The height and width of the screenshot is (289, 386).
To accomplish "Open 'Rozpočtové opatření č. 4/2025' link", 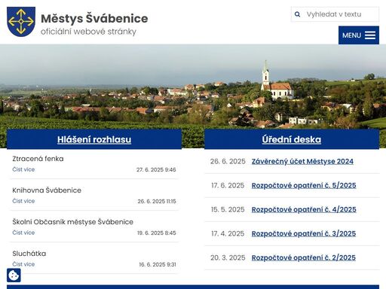I will pyautogui.click(x=304, y=209).
